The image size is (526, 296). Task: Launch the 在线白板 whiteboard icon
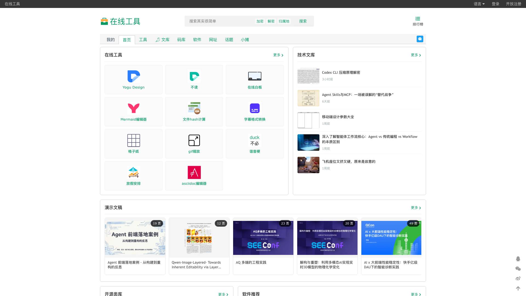[x=255, y=76]
